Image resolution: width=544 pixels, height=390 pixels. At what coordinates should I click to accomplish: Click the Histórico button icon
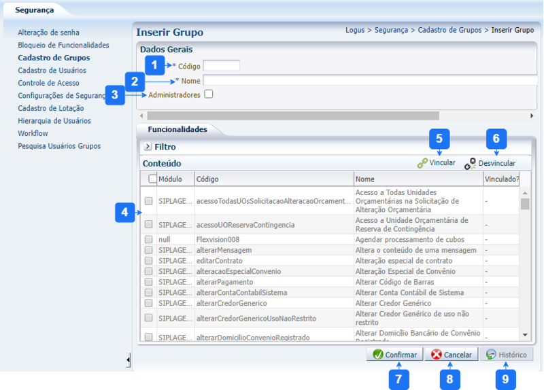point(491,355)
